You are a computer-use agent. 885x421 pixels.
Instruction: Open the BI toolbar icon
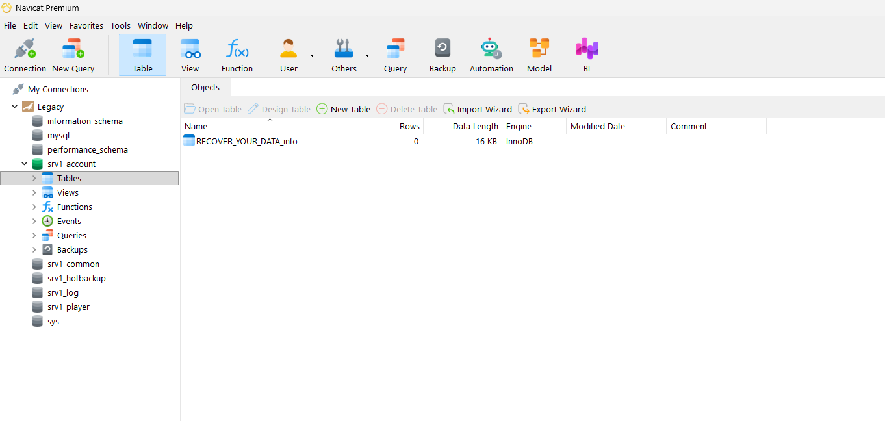587,56
